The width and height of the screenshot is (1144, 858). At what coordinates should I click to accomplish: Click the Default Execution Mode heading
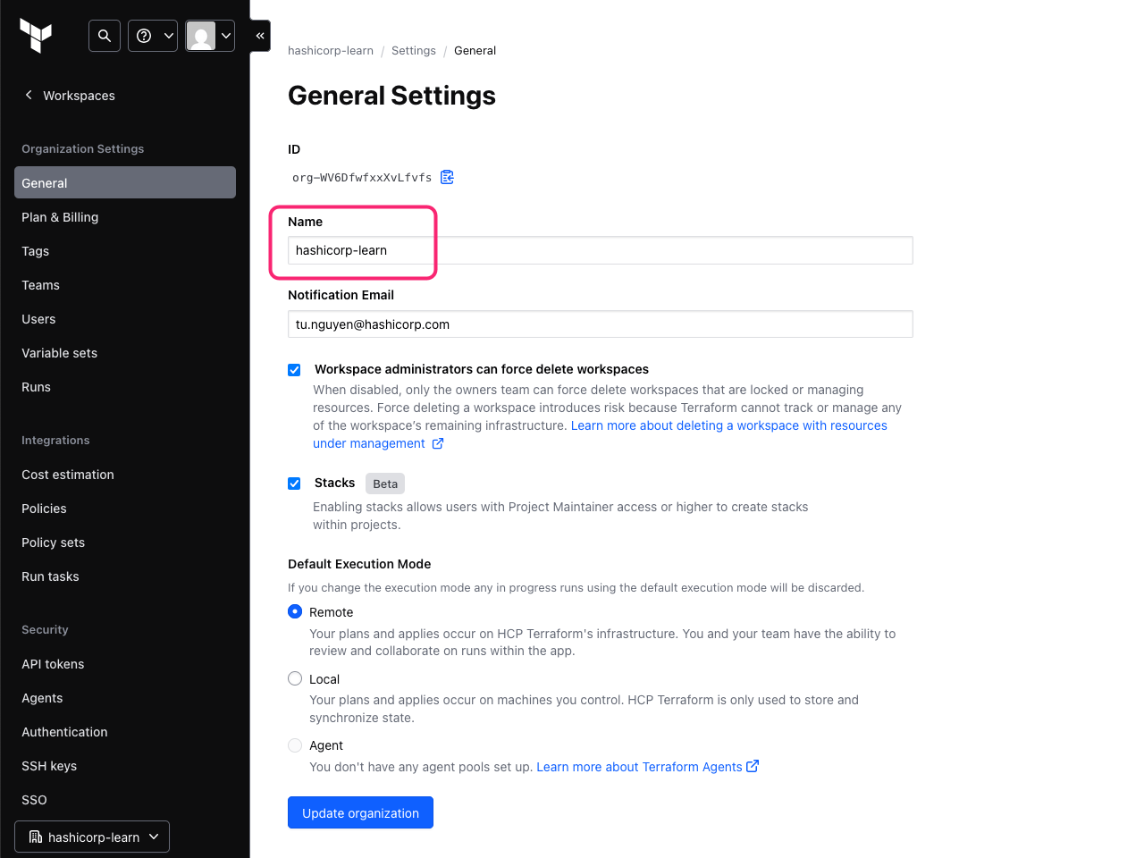click(359, 564)
